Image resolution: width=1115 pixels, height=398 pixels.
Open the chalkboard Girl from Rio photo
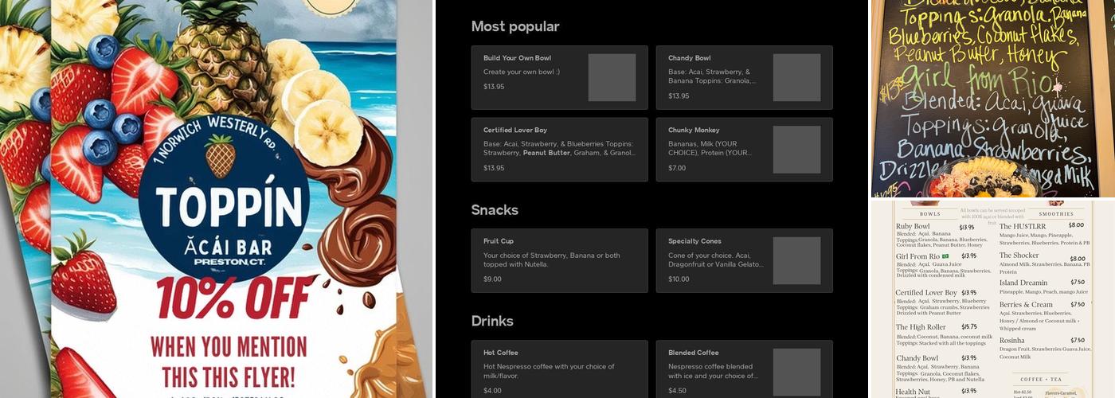[992, 97]
